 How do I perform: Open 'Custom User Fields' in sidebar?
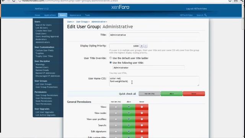click(x=44, y=51)
